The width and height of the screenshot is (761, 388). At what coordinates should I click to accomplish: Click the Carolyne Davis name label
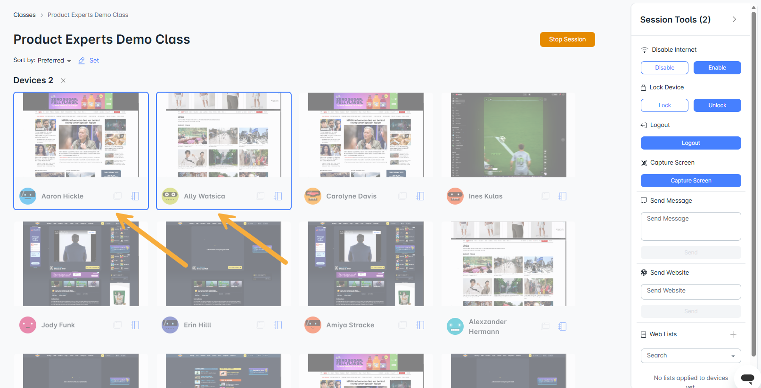tap(352, 196)
